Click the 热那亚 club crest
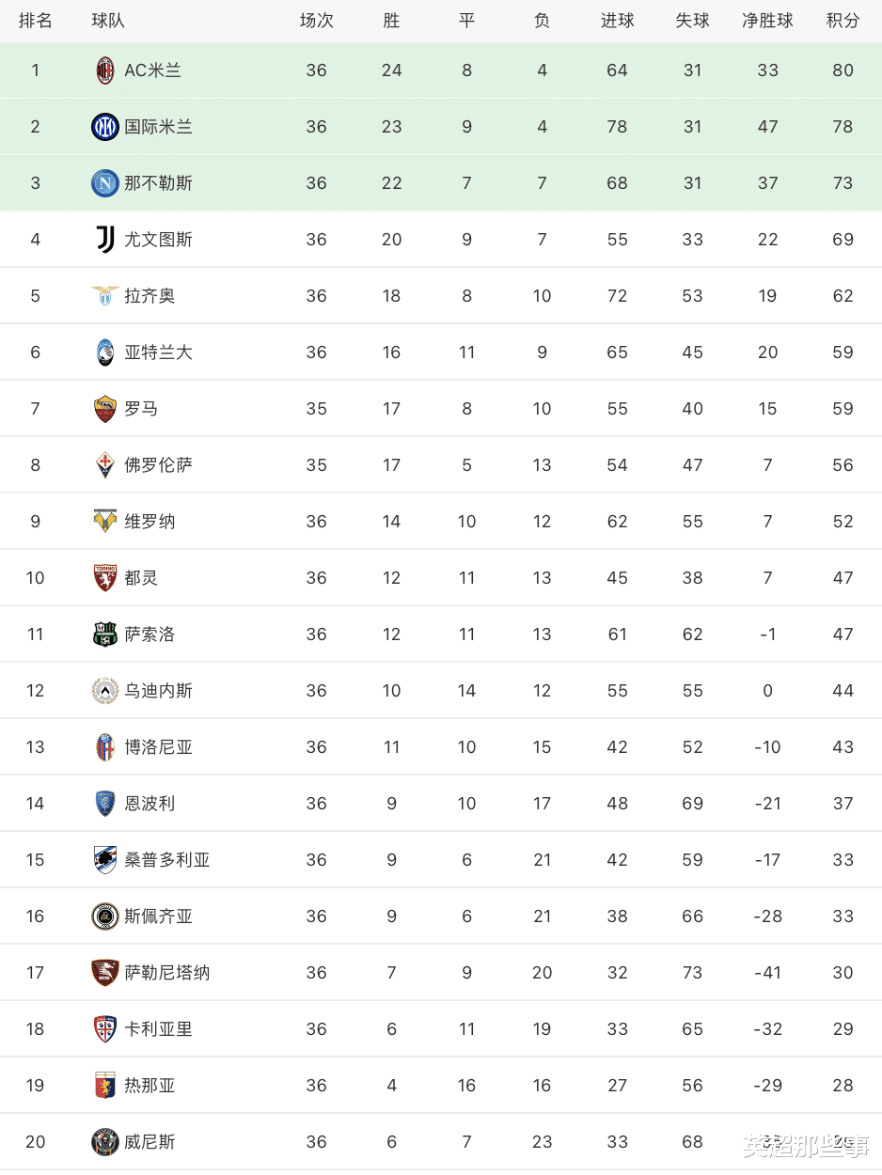 [105, 1086]
